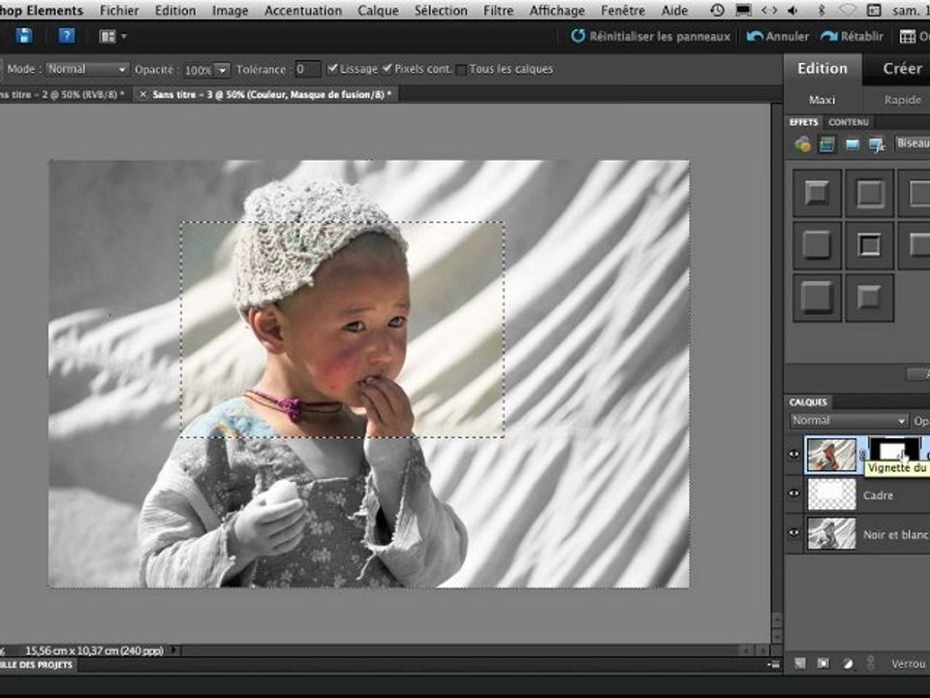Click the Annuler undo button

click(778, 36)
